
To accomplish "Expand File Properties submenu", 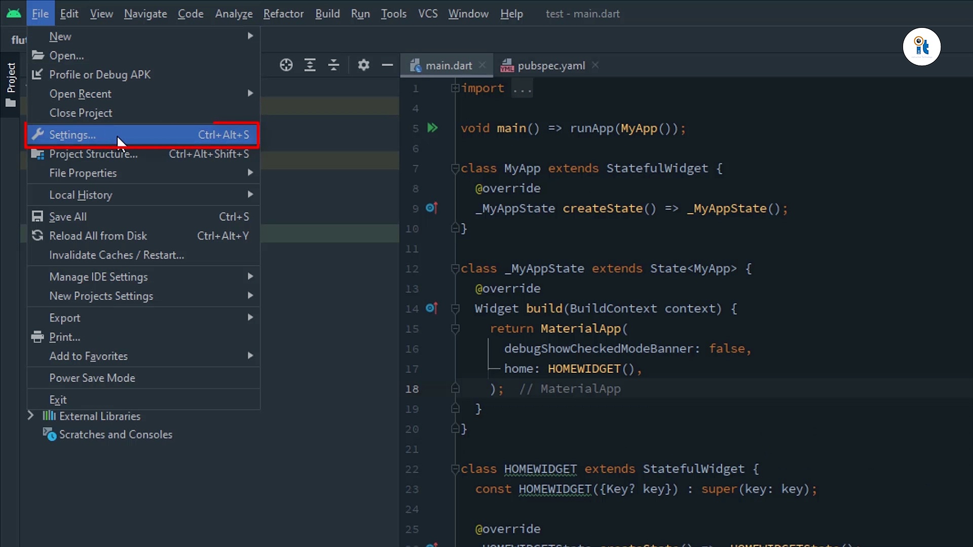I will pyautogui.click(x=143, y=173).
